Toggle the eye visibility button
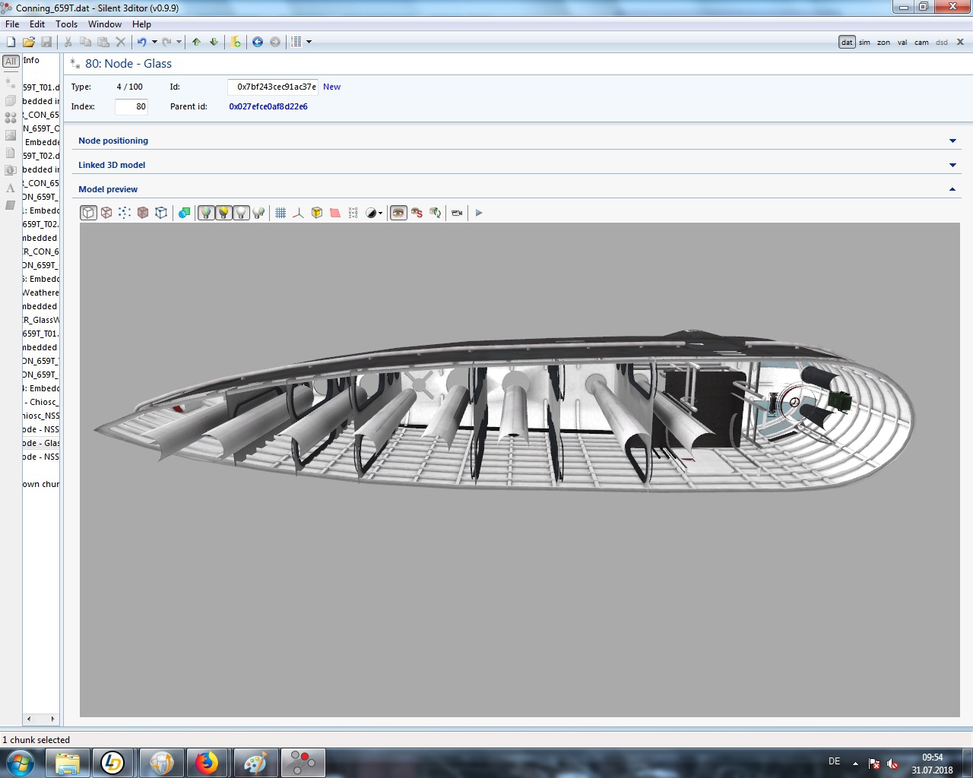973x778 pixels. 398,213
